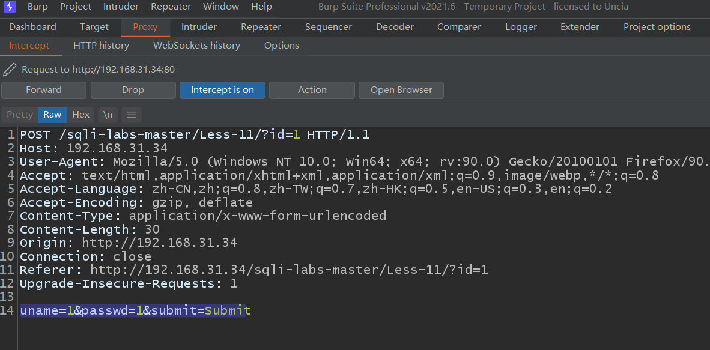Open the Repeater menu in menu bar
The height and width of the screenshot is (350, 710).
click(171, 7)
